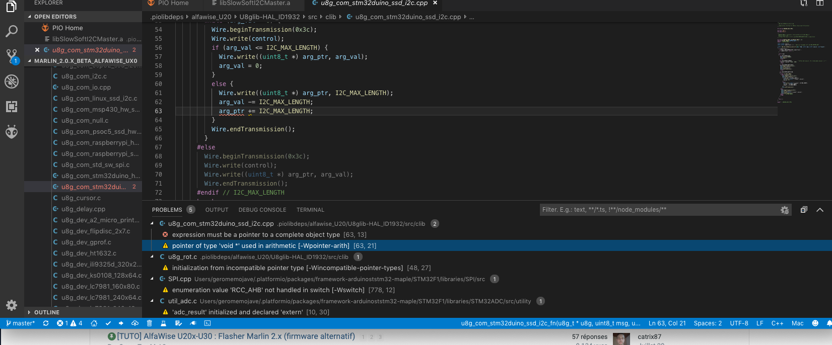Click Ln 63, Col 21 cursor position
Screen dimensions: 832x345
tap(667, 323)
